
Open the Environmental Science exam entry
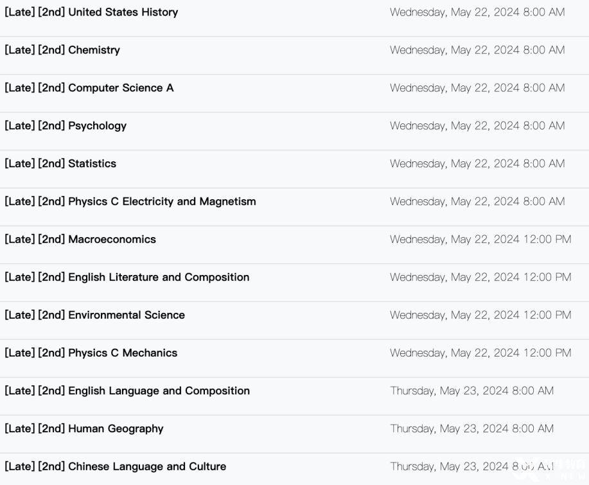94,315
